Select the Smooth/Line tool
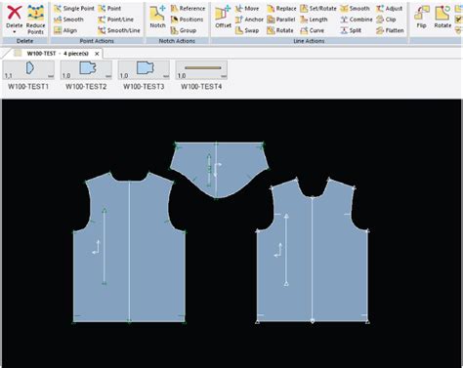This screenshot has height=368, width=463. pyautogui.click(x=119, y=30)
